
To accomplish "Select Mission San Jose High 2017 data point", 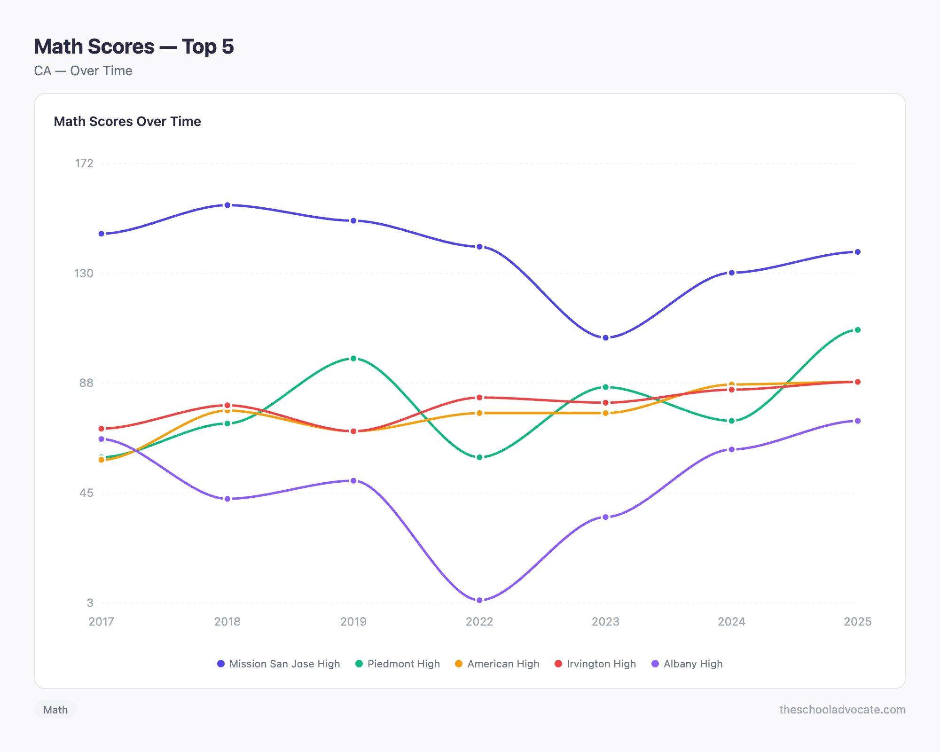I will tap(102, 234).
